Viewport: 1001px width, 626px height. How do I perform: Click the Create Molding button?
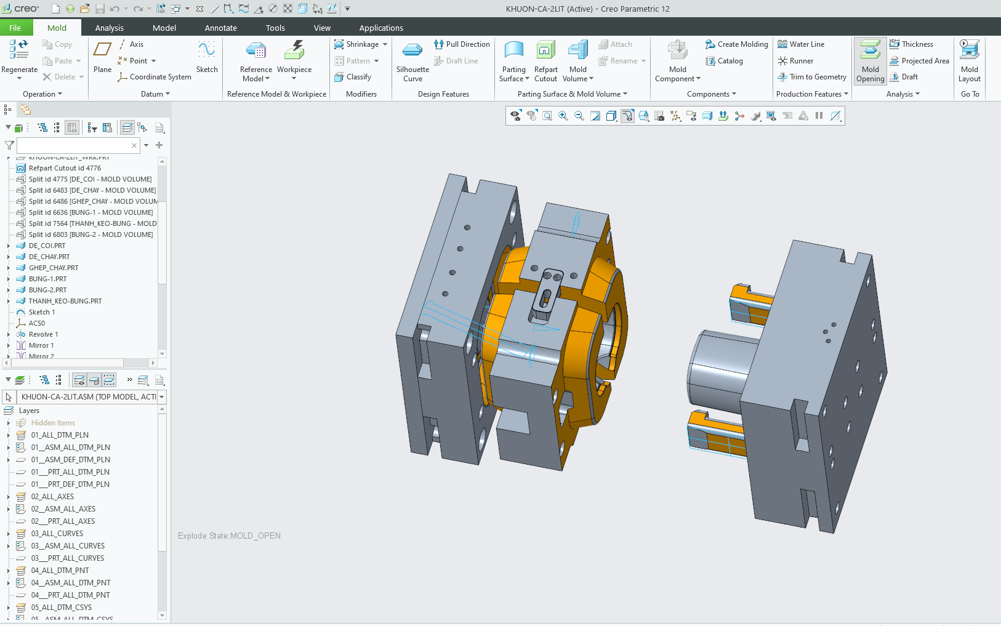pyautogui.click(x=736, y=44)
